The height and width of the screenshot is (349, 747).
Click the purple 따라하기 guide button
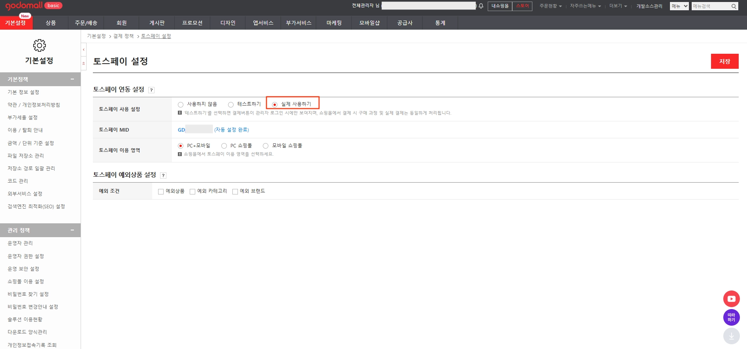pyautogui.click(x=732, y=317)
